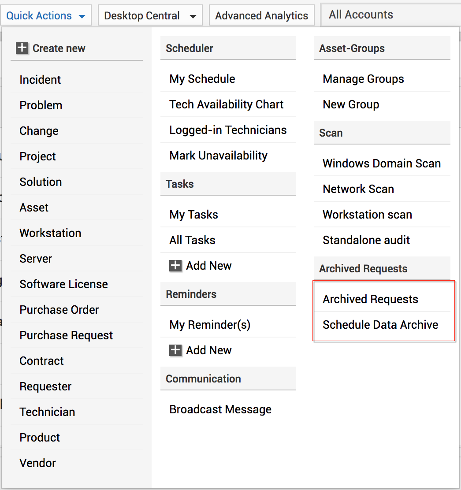Go to Manage Groups
The height and width of the screenshot is (490, 461).
point(363,79)
